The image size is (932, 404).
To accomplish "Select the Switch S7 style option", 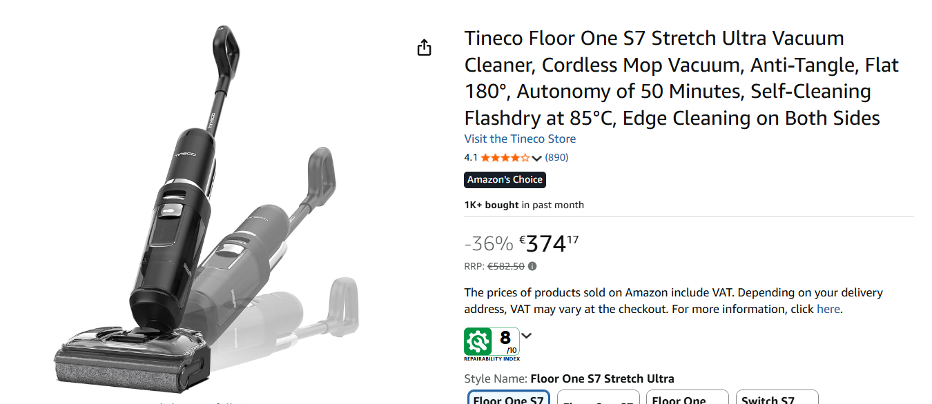I will click(x=777, y=399).
